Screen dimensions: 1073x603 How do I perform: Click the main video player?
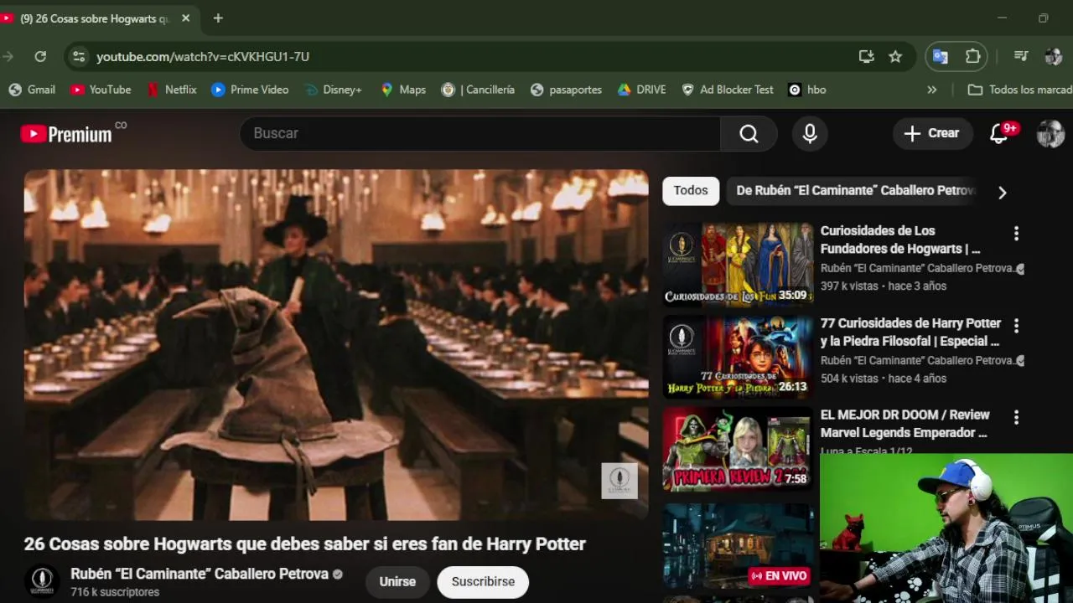click(336, 345)
